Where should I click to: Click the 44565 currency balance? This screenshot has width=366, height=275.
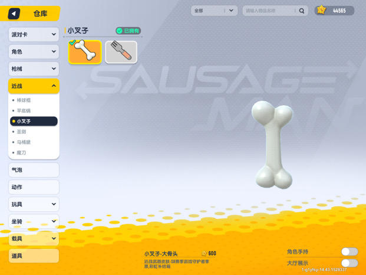tap(339, 11)
